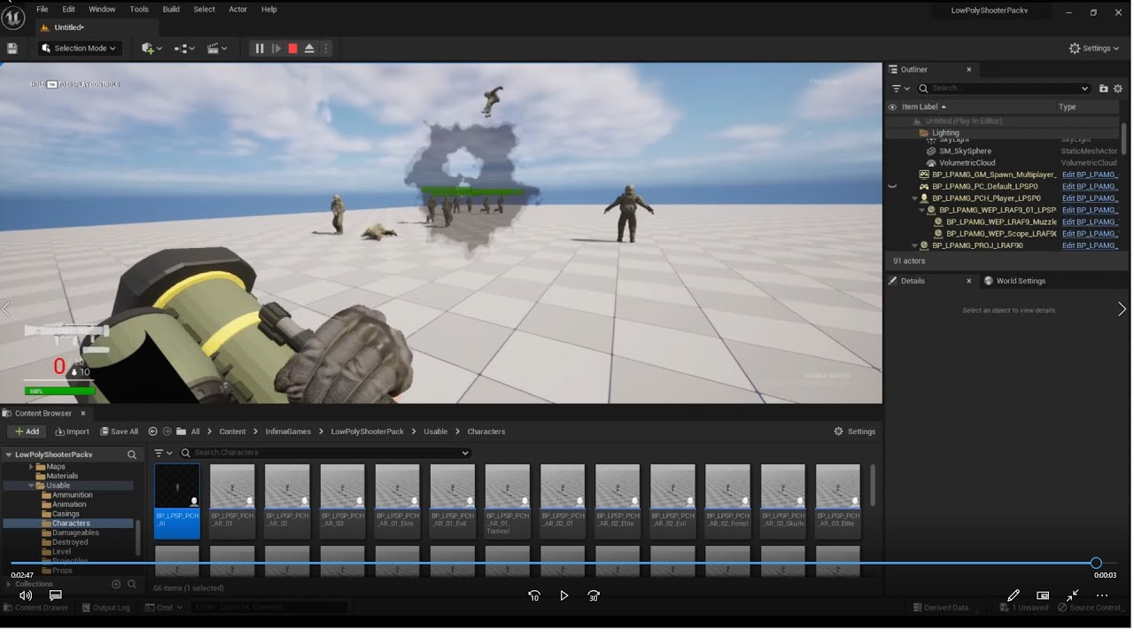Click the Content Browser history forward arrow
The height and width of the screenshot is (638, 1134).
(167, 432)
